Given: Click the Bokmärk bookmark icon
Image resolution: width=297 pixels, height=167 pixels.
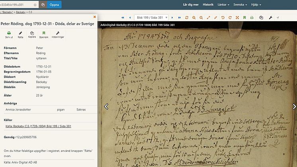Looking at the screenshot, I should click(44, 33).
